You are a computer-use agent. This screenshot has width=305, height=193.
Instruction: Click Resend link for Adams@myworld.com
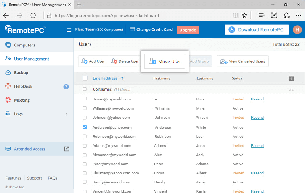click(257, 146)
